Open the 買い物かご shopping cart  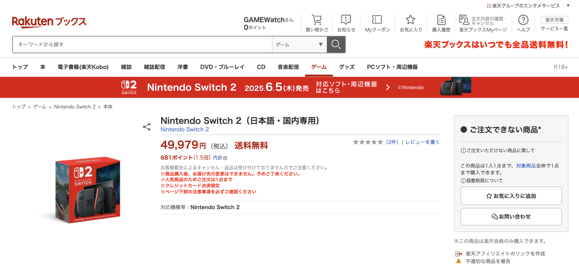317,23
